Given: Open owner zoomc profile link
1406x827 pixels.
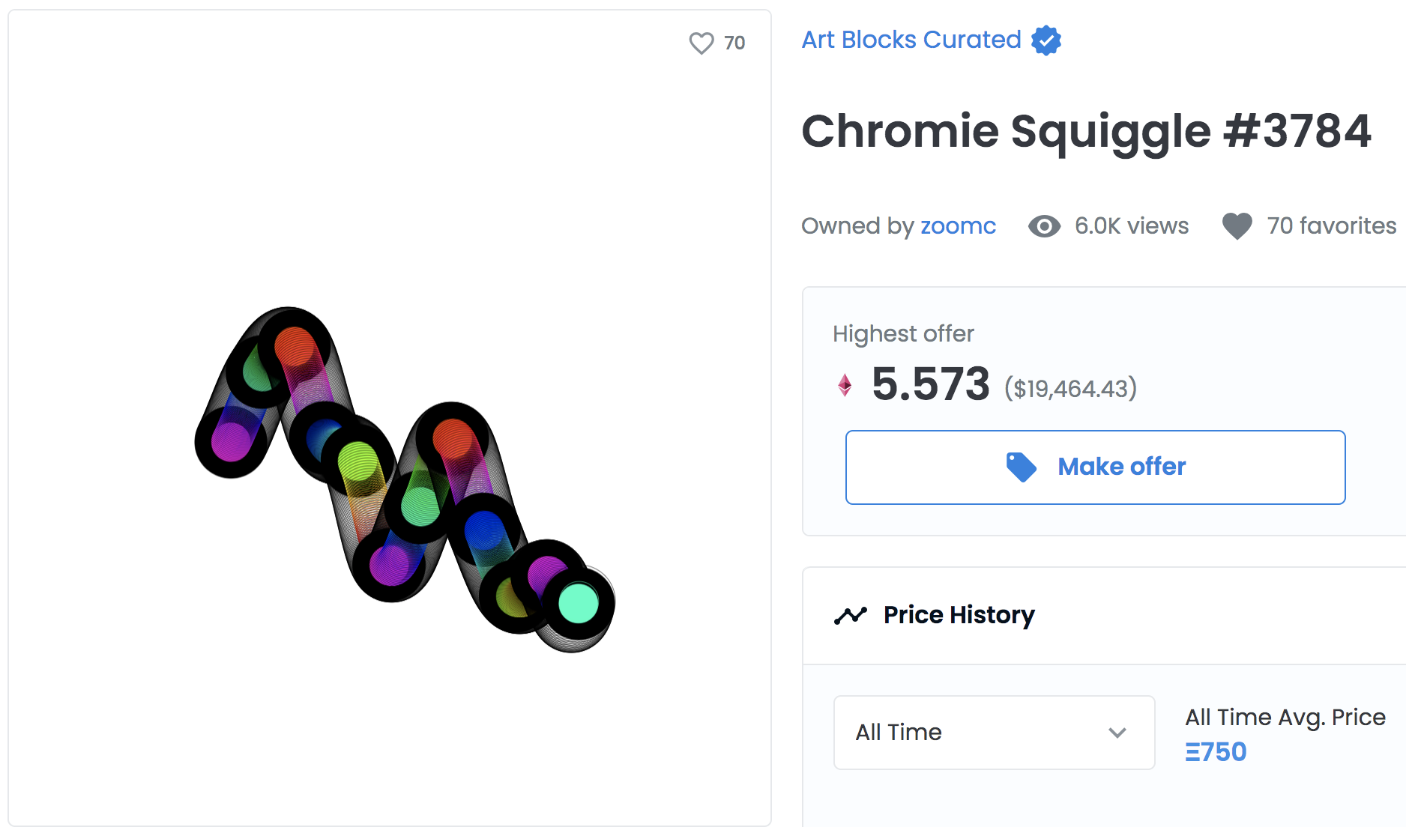Looking at the screenshot, I should 958,226.
